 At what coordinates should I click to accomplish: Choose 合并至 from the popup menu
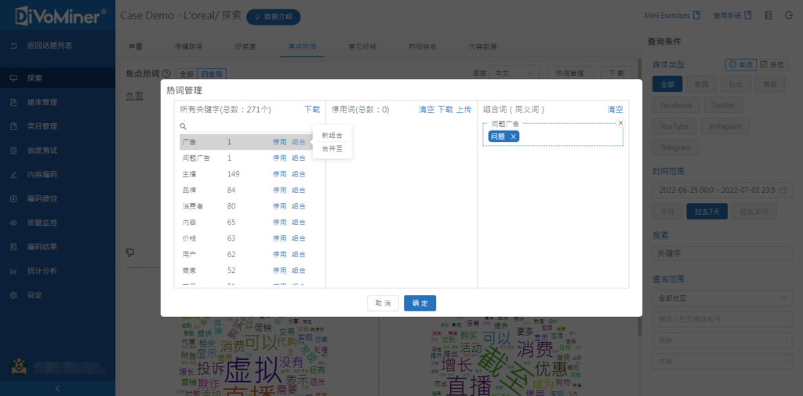332,148
